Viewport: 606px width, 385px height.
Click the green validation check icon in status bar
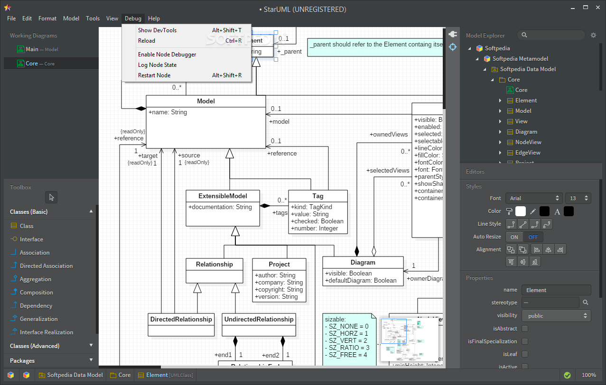(567, 375)
